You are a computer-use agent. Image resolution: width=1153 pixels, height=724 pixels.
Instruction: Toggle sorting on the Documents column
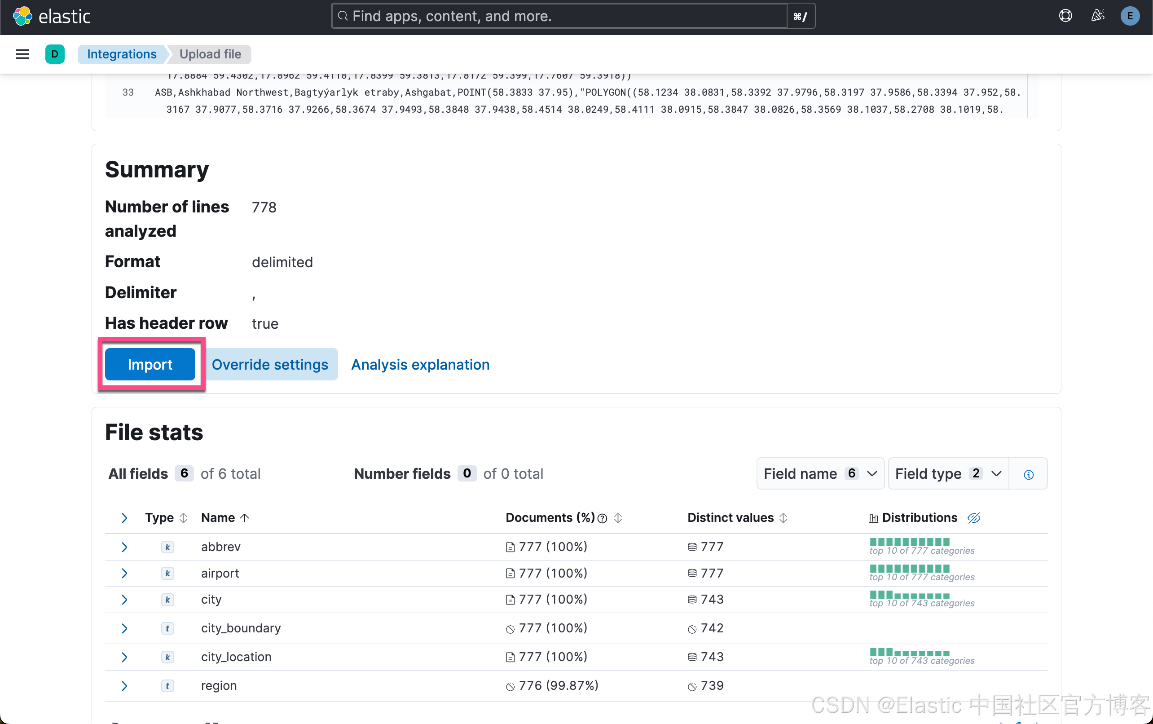coord(618,517)
